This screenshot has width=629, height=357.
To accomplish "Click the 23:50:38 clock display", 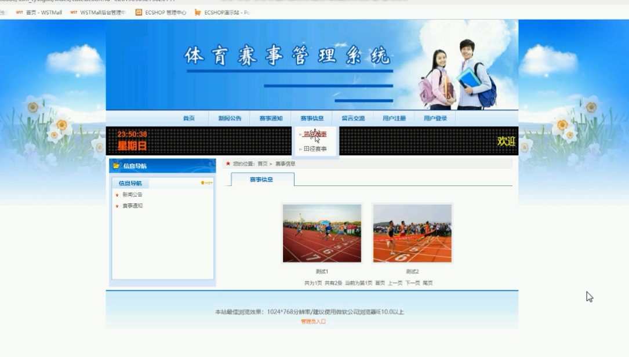I will (132, 134).
